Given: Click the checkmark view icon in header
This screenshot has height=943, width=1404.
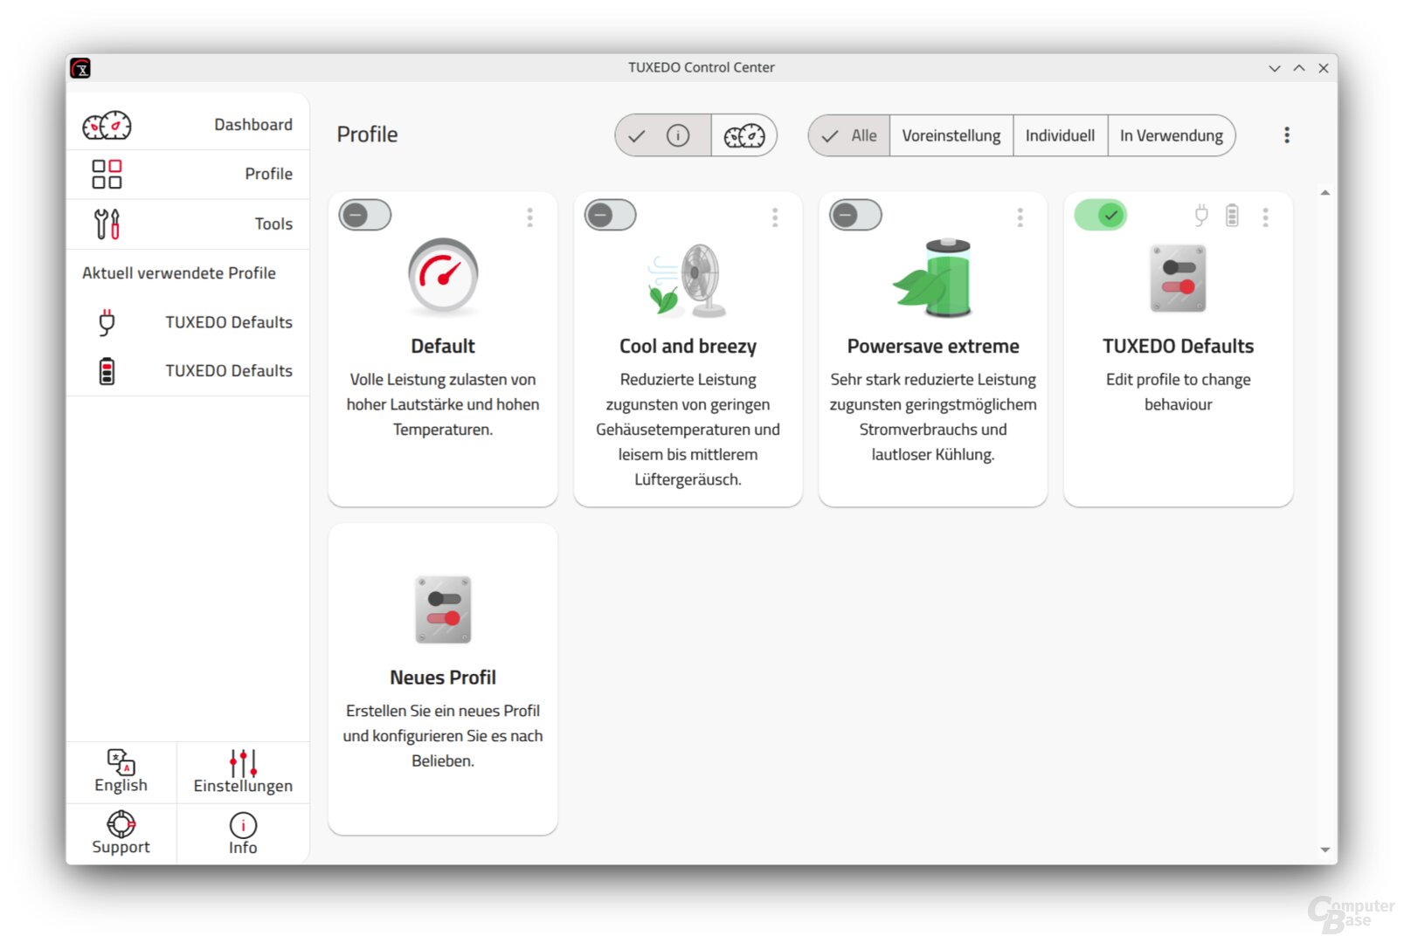Looking at the screenshot, I should (637, 135).
